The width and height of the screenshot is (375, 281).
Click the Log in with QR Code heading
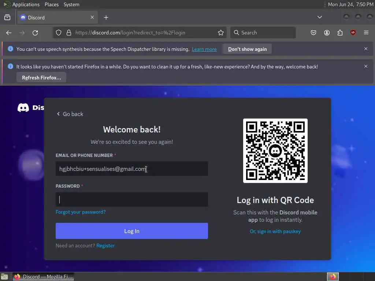pyautogui.click(x=275, y=200)
